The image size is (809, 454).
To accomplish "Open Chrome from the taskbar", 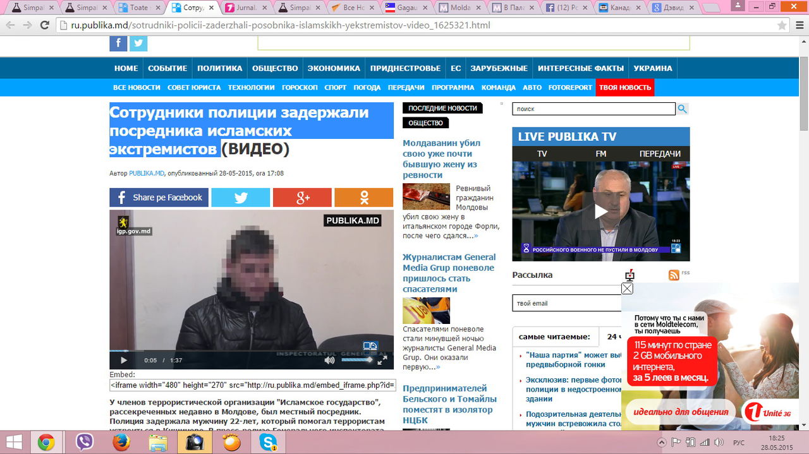I will (46, 443).
